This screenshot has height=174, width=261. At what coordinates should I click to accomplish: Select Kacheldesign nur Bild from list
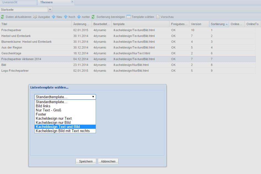(53, 123)
